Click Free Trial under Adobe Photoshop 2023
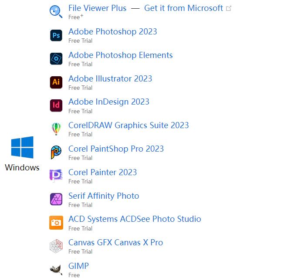 coord(81,41)
